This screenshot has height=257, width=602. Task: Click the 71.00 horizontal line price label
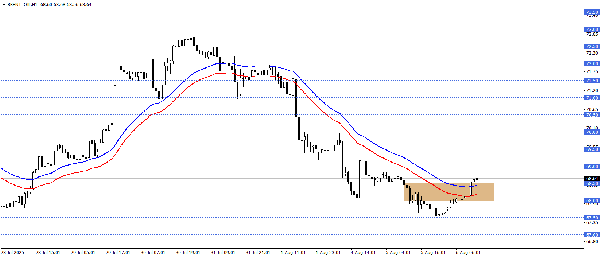click(x=592, y=98)
